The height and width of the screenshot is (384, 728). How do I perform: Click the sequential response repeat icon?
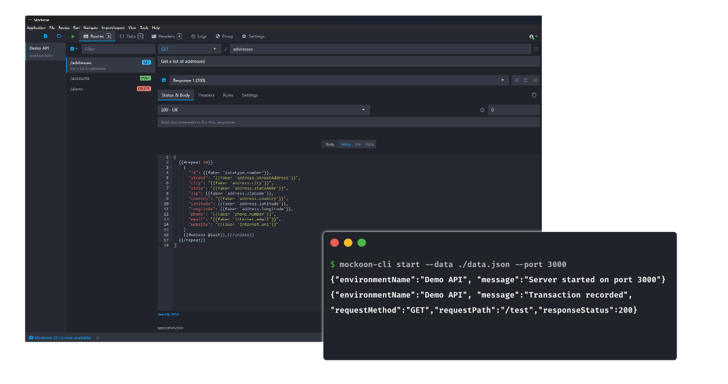click(x=525, y=80)
